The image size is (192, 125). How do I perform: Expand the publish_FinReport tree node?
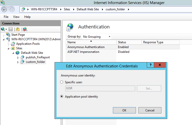coord(18,57)
